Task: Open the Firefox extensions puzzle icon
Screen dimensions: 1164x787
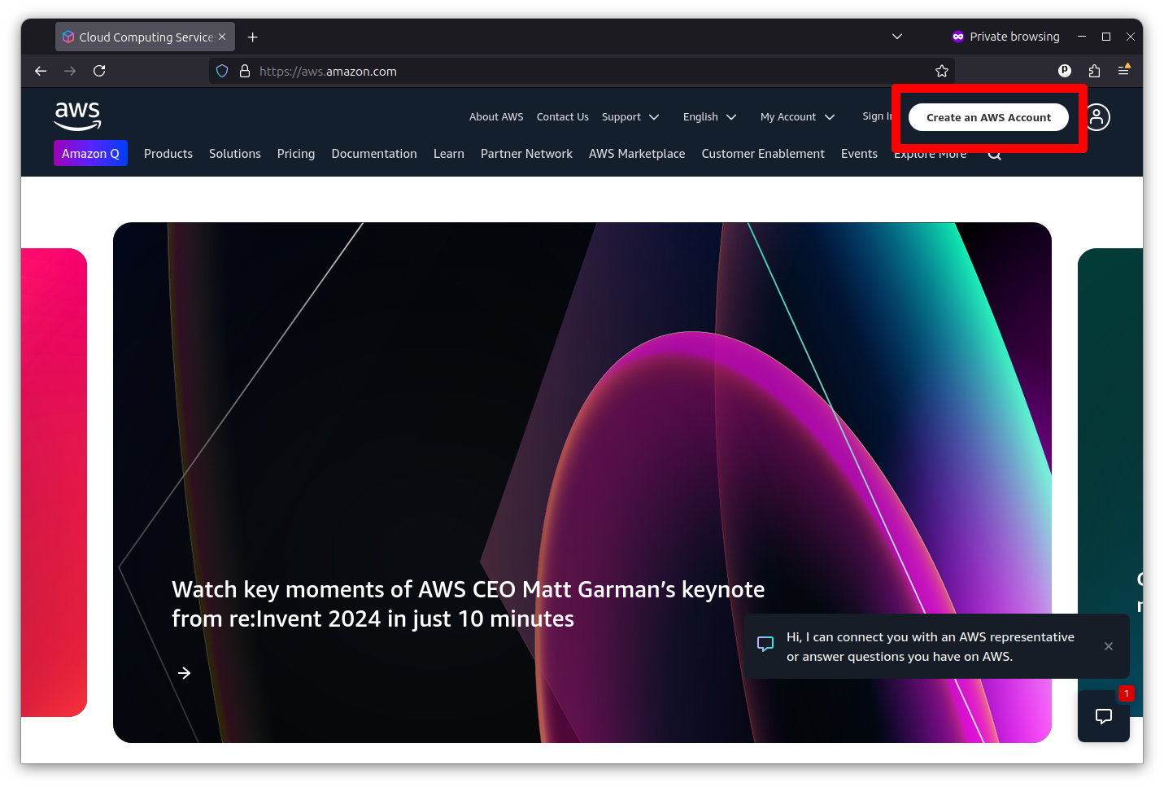Action: tap(1094, 71)
